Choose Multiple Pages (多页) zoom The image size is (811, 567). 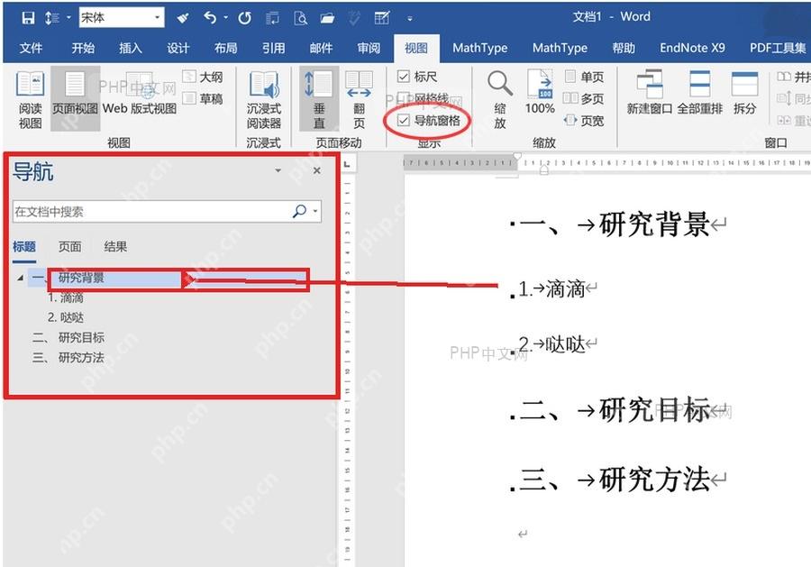pos(583,97)
